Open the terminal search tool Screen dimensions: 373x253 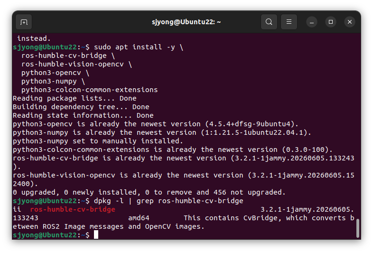click(x=269, y=22)
